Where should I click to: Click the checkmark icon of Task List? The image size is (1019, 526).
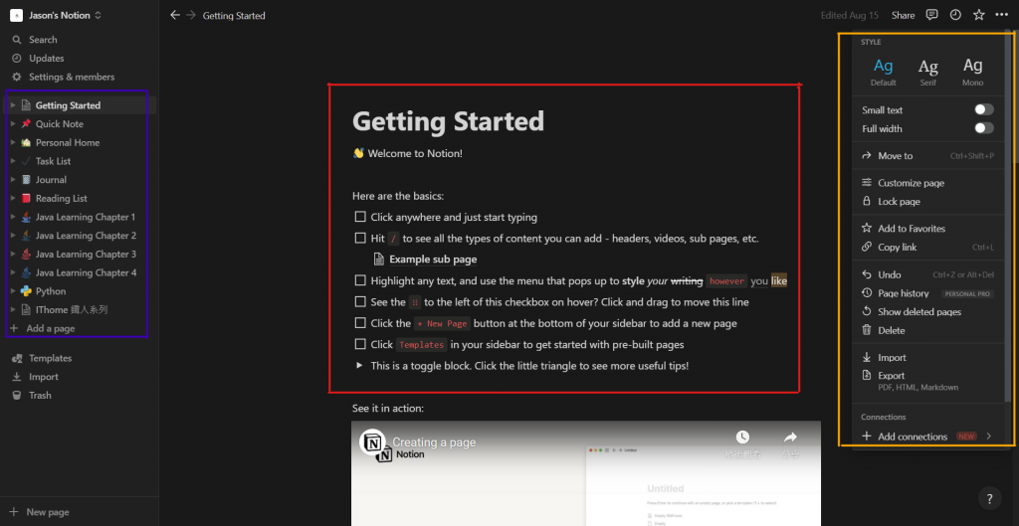pyautogui.click(x=26, y=161)
